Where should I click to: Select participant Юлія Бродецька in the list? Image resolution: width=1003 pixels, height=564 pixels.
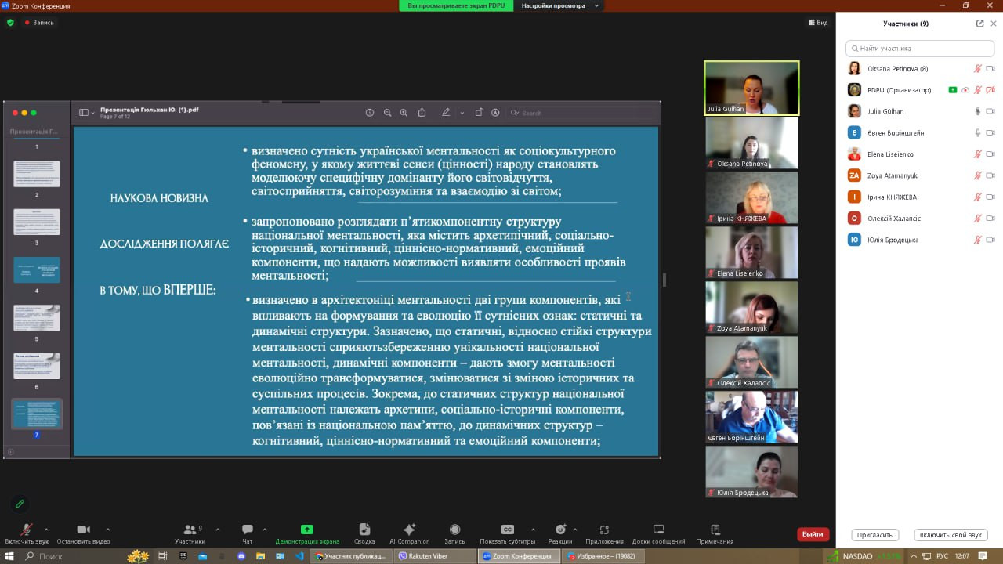[920, 240]
